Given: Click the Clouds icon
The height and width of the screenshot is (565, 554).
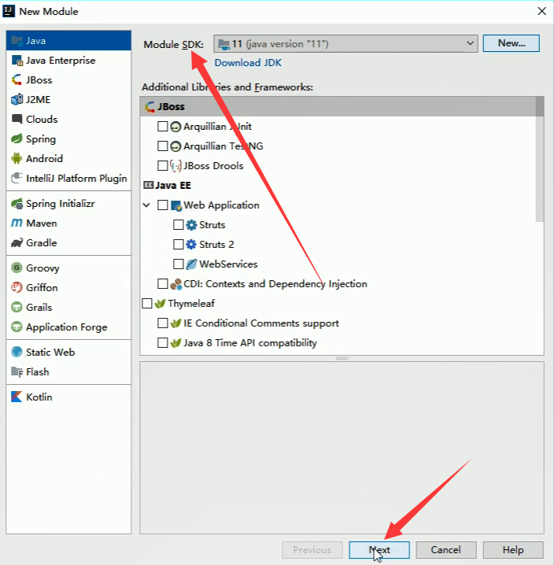Looking at the screenshot, I should (x=17, y=120).
